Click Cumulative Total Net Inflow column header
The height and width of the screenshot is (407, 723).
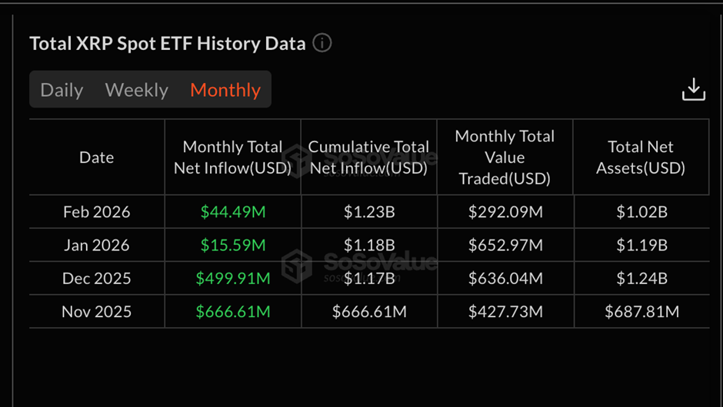(x=368, y=157)
